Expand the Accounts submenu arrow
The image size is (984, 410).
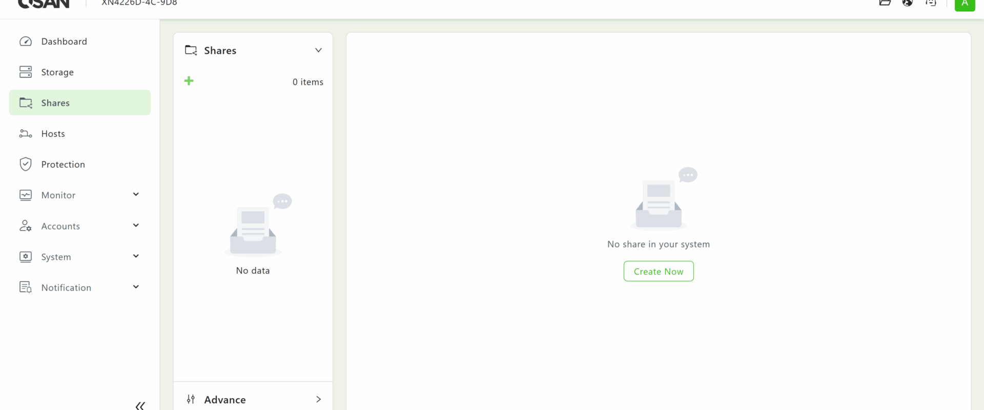[136, 225]
